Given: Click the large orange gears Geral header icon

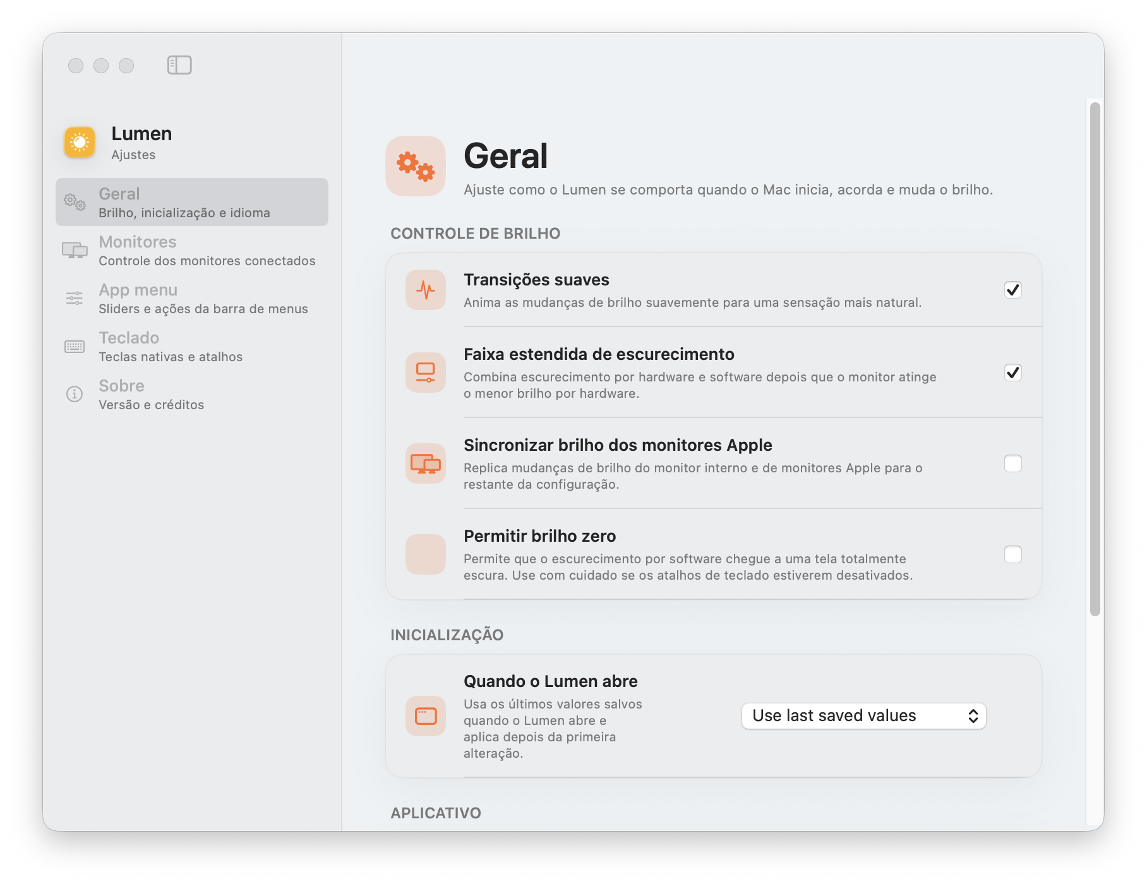Looking at the screenshot, I should (416, 166).
